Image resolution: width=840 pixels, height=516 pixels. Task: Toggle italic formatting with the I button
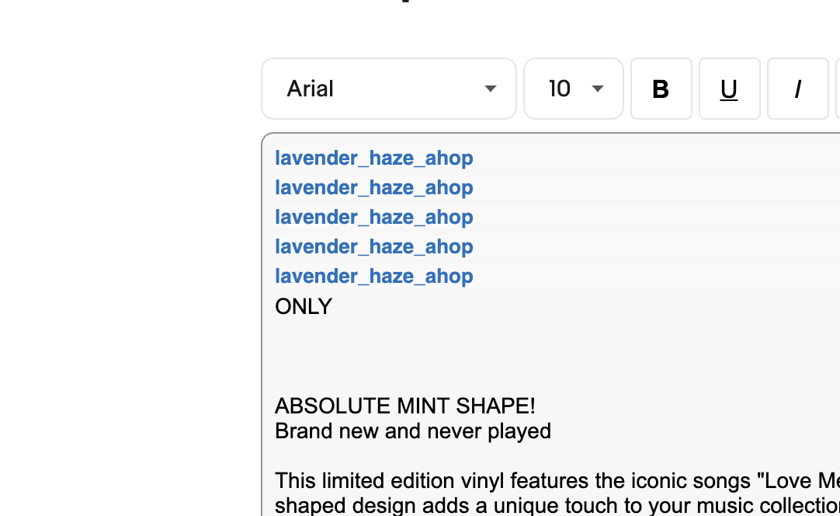(797, 89)
